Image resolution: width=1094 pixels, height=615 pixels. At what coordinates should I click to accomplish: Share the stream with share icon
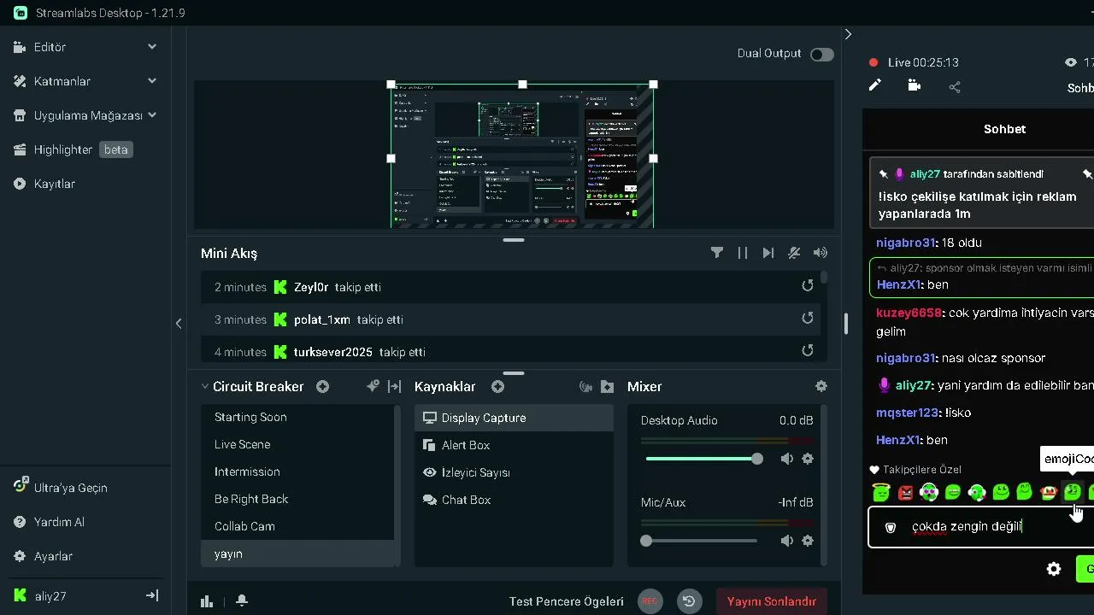tap(955, 86)
